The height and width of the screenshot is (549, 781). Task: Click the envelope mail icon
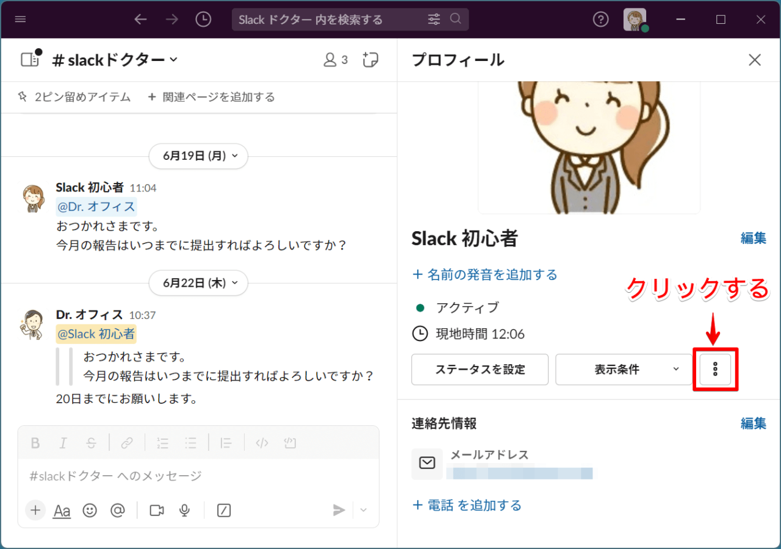tap(427, 464)
